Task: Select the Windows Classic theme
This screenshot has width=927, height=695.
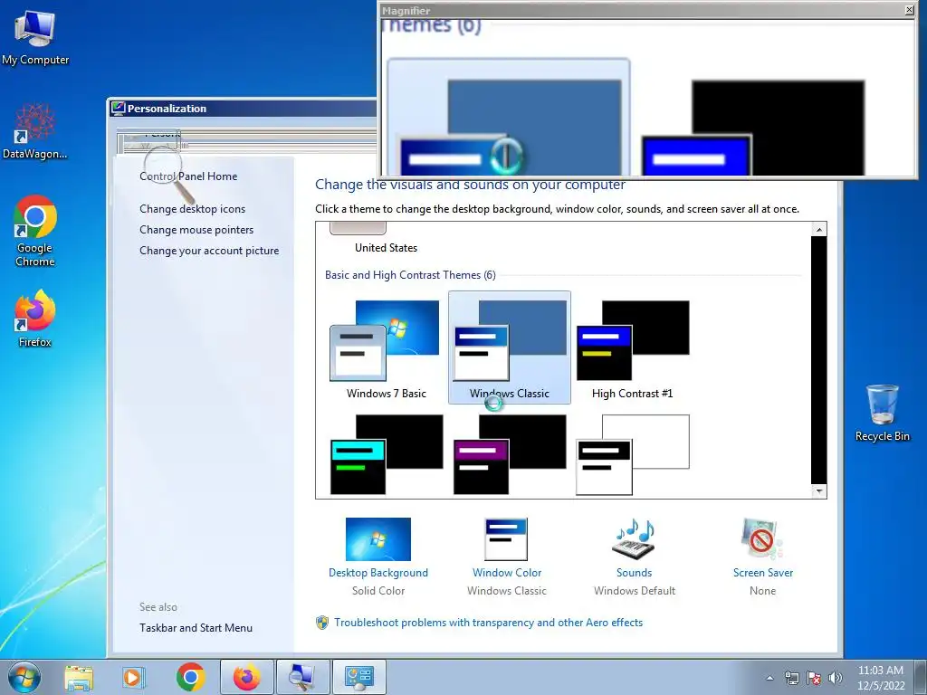Action: pos(510,347)
